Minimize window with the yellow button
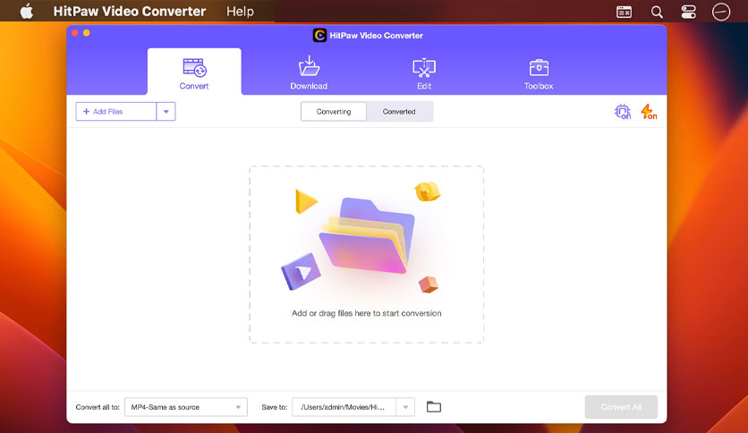 (x=87, y=33)
